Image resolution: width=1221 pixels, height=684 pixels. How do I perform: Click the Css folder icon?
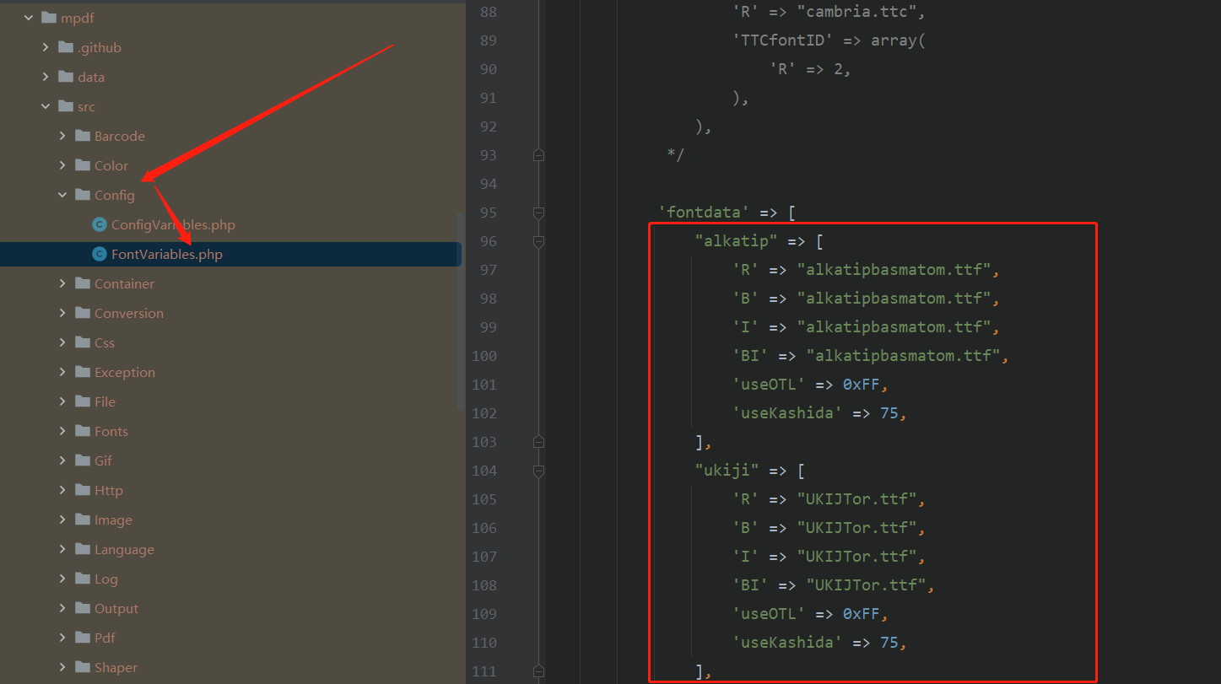(x=82, y=342)
